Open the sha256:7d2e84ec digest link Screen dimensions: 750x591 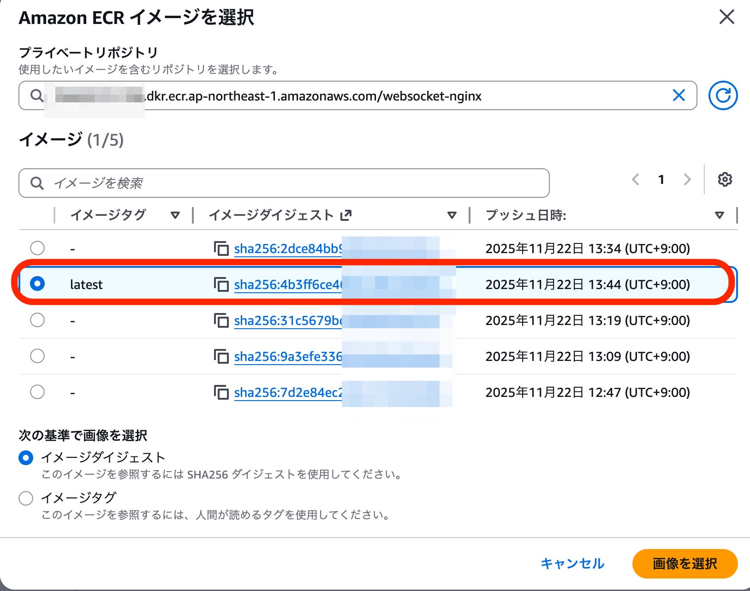288,393
